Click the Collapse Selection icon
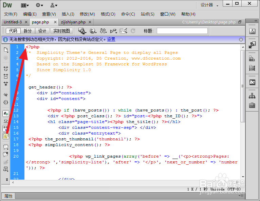Screen dimensions: 260x201 click(6, 76)
